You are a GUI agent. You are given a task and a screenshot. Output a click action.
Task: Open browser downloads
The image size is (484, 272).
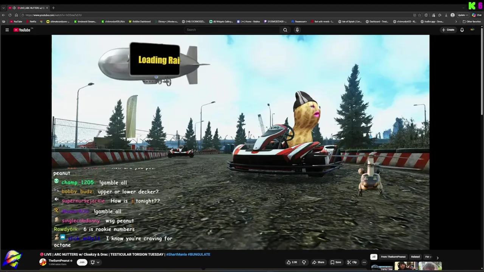point(446,15)
